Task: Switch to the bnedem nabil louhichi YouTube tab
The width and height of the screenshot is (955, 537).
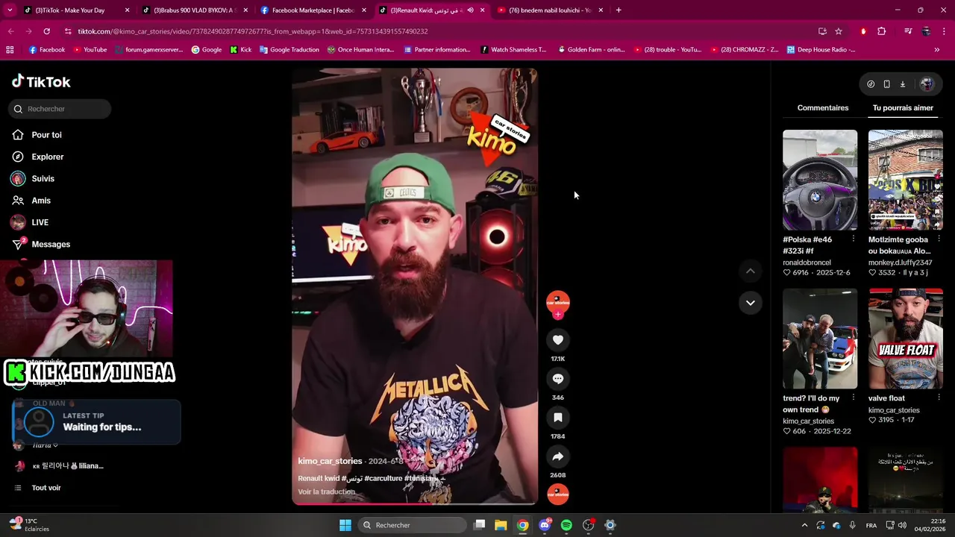Action: (550, 10)
